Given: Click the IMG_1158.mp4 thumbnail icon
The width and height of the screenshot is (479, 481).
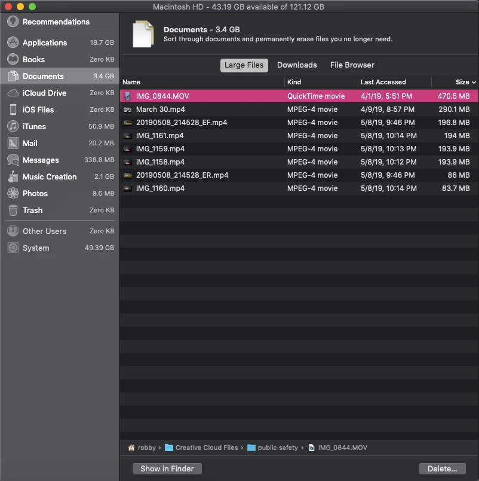Looking at the screenshot, I should 127,162.
